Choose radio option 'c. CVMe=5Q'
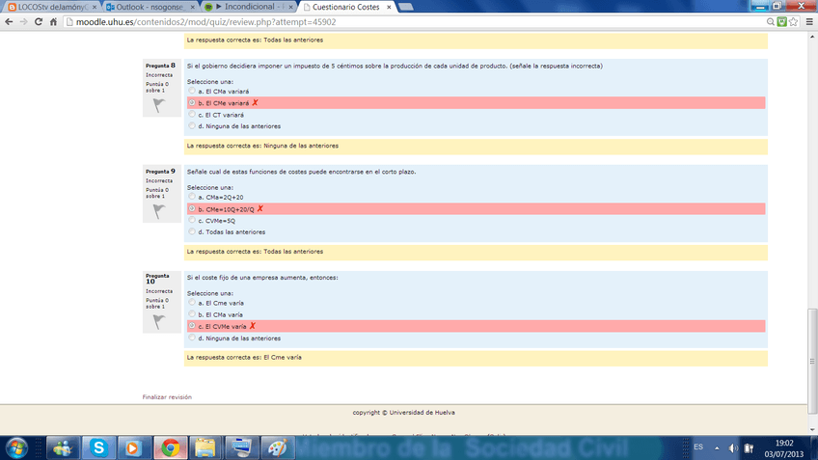The width and height of the screenshot is (818, 460). (x=192, y=220)
